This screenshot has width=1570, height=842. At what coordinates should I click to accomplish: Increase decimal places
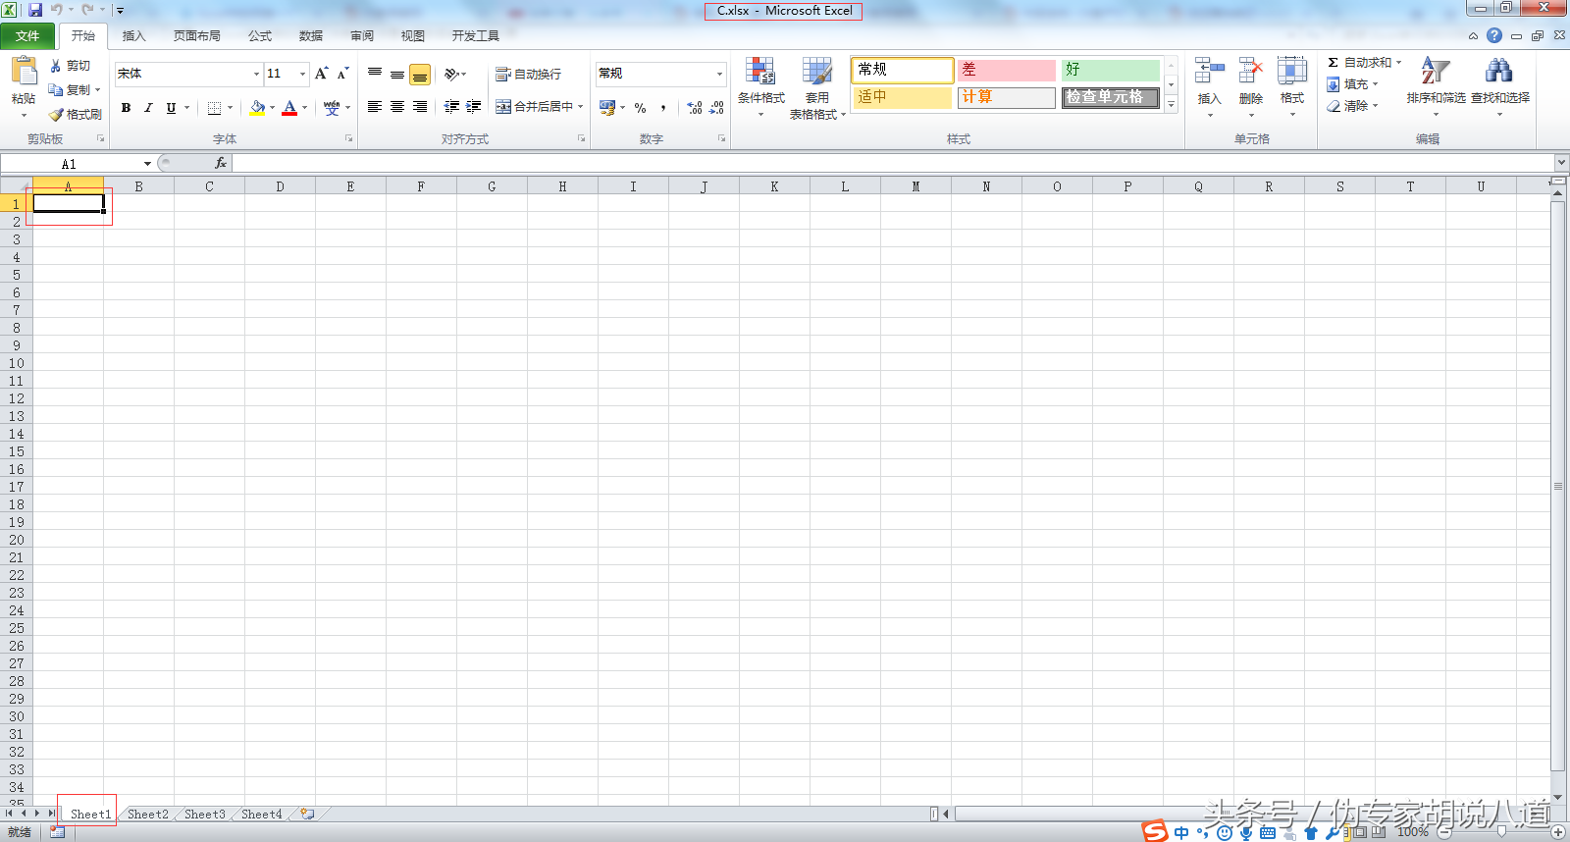tap(695, 108)
